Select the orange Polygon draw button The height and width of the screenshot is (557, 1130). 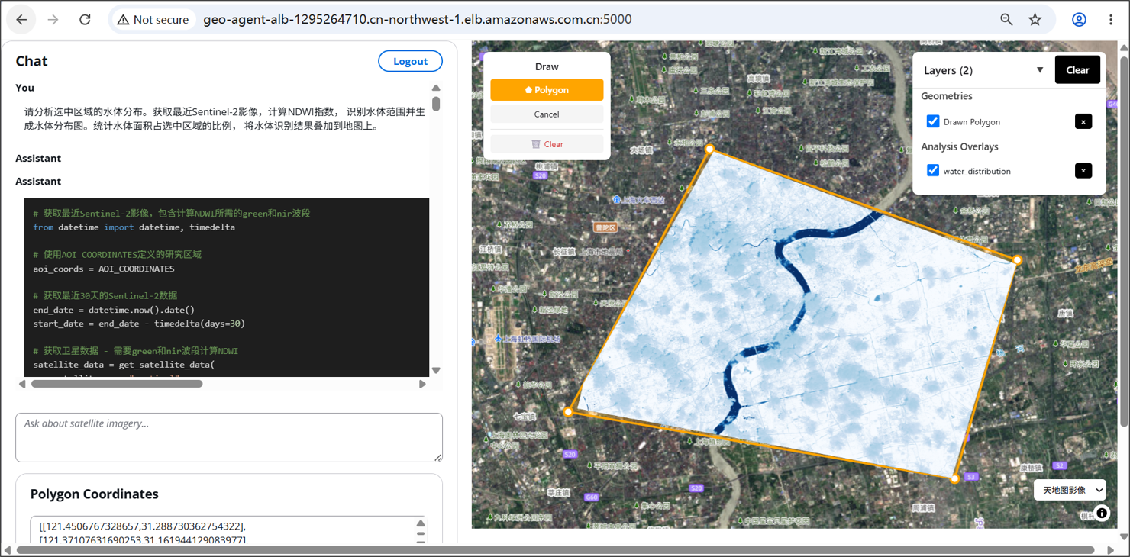[x=547, y=90]
